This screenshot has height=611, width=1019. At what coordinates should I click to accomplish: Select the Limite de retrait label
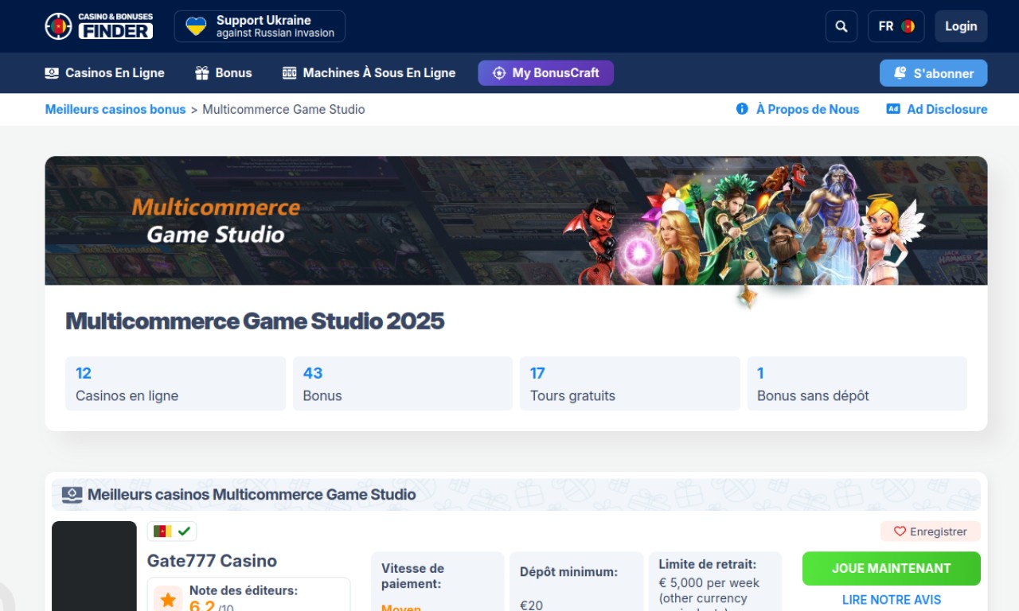point(707,564)
